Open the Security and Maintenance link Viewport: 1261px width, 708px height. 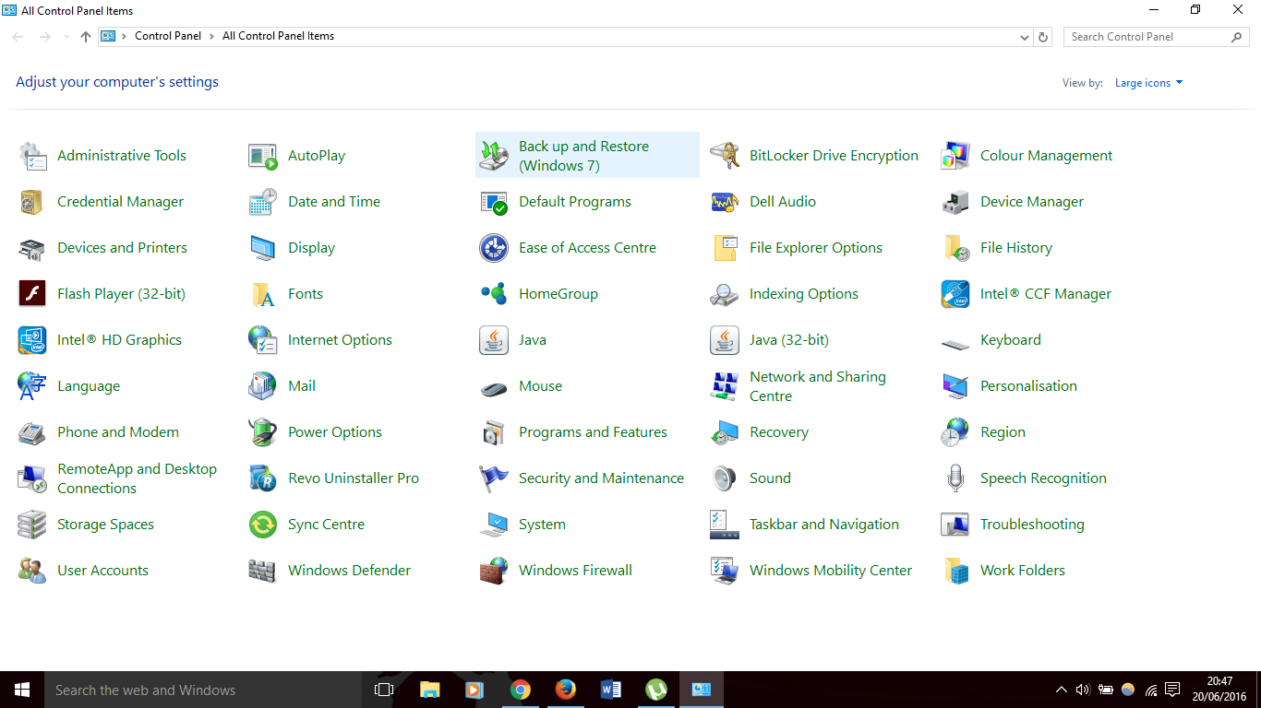(x=601, y=478)
